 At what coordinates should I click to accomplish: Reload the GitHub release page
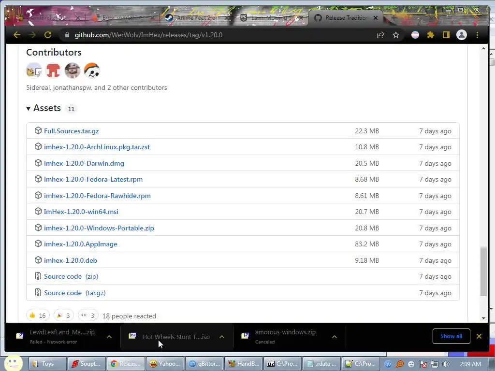coord(48,35)
